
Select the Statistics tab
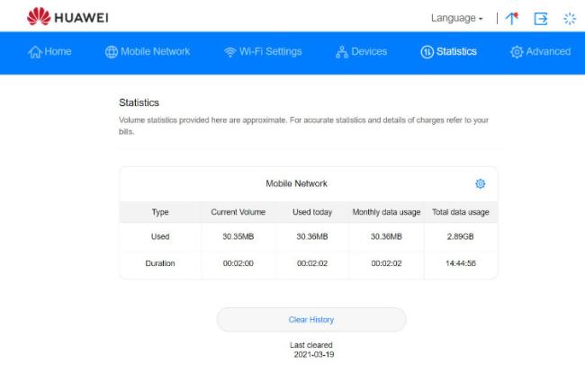(448, 52)
